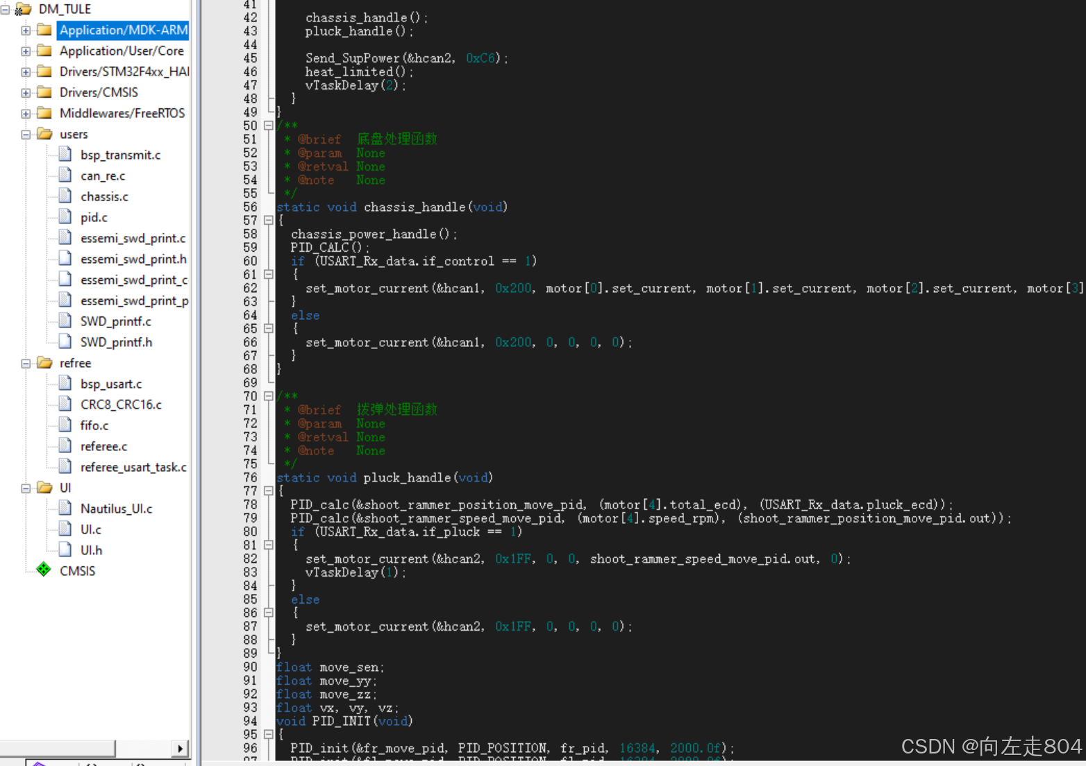The height and width of the screenshot is (766, 1086).
Task: Click the DM_TULE project icon
Action: coord(23,9)
